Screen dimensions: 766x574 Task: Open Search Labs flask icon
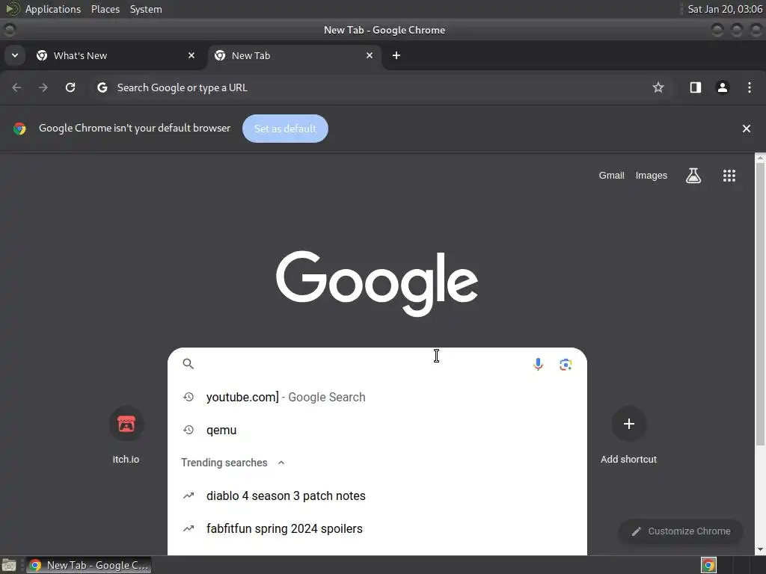(693, 175)
